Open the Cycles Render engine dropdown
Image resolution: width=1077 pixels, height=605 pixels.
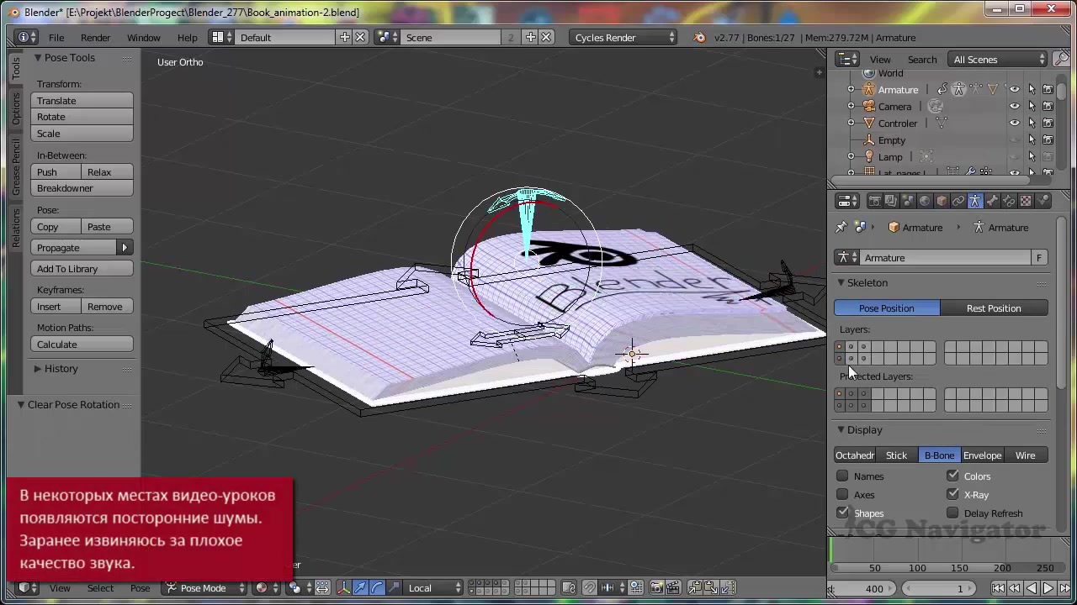pyautogui.click(x=623, y=37)
